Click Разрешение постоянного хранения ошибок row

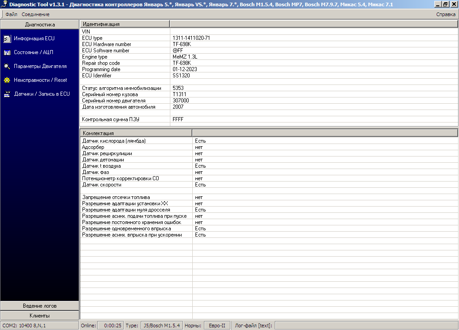point(269,223)
